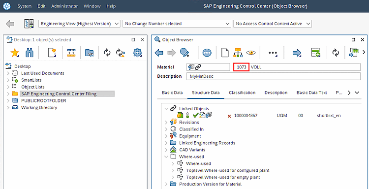
Task: Open the System menu
Action: coord(25,6)
